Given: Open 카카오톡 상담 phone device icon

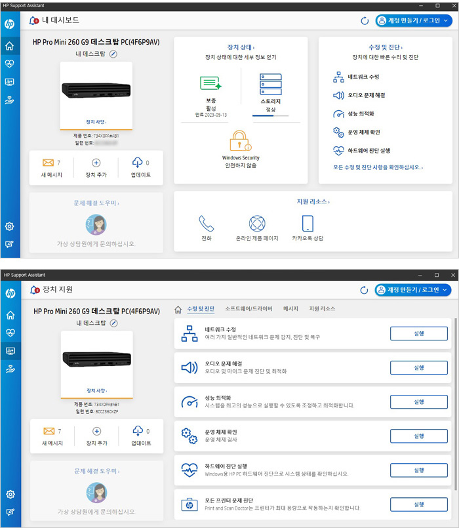Looking at the screenshot, I should coord(308,224).
